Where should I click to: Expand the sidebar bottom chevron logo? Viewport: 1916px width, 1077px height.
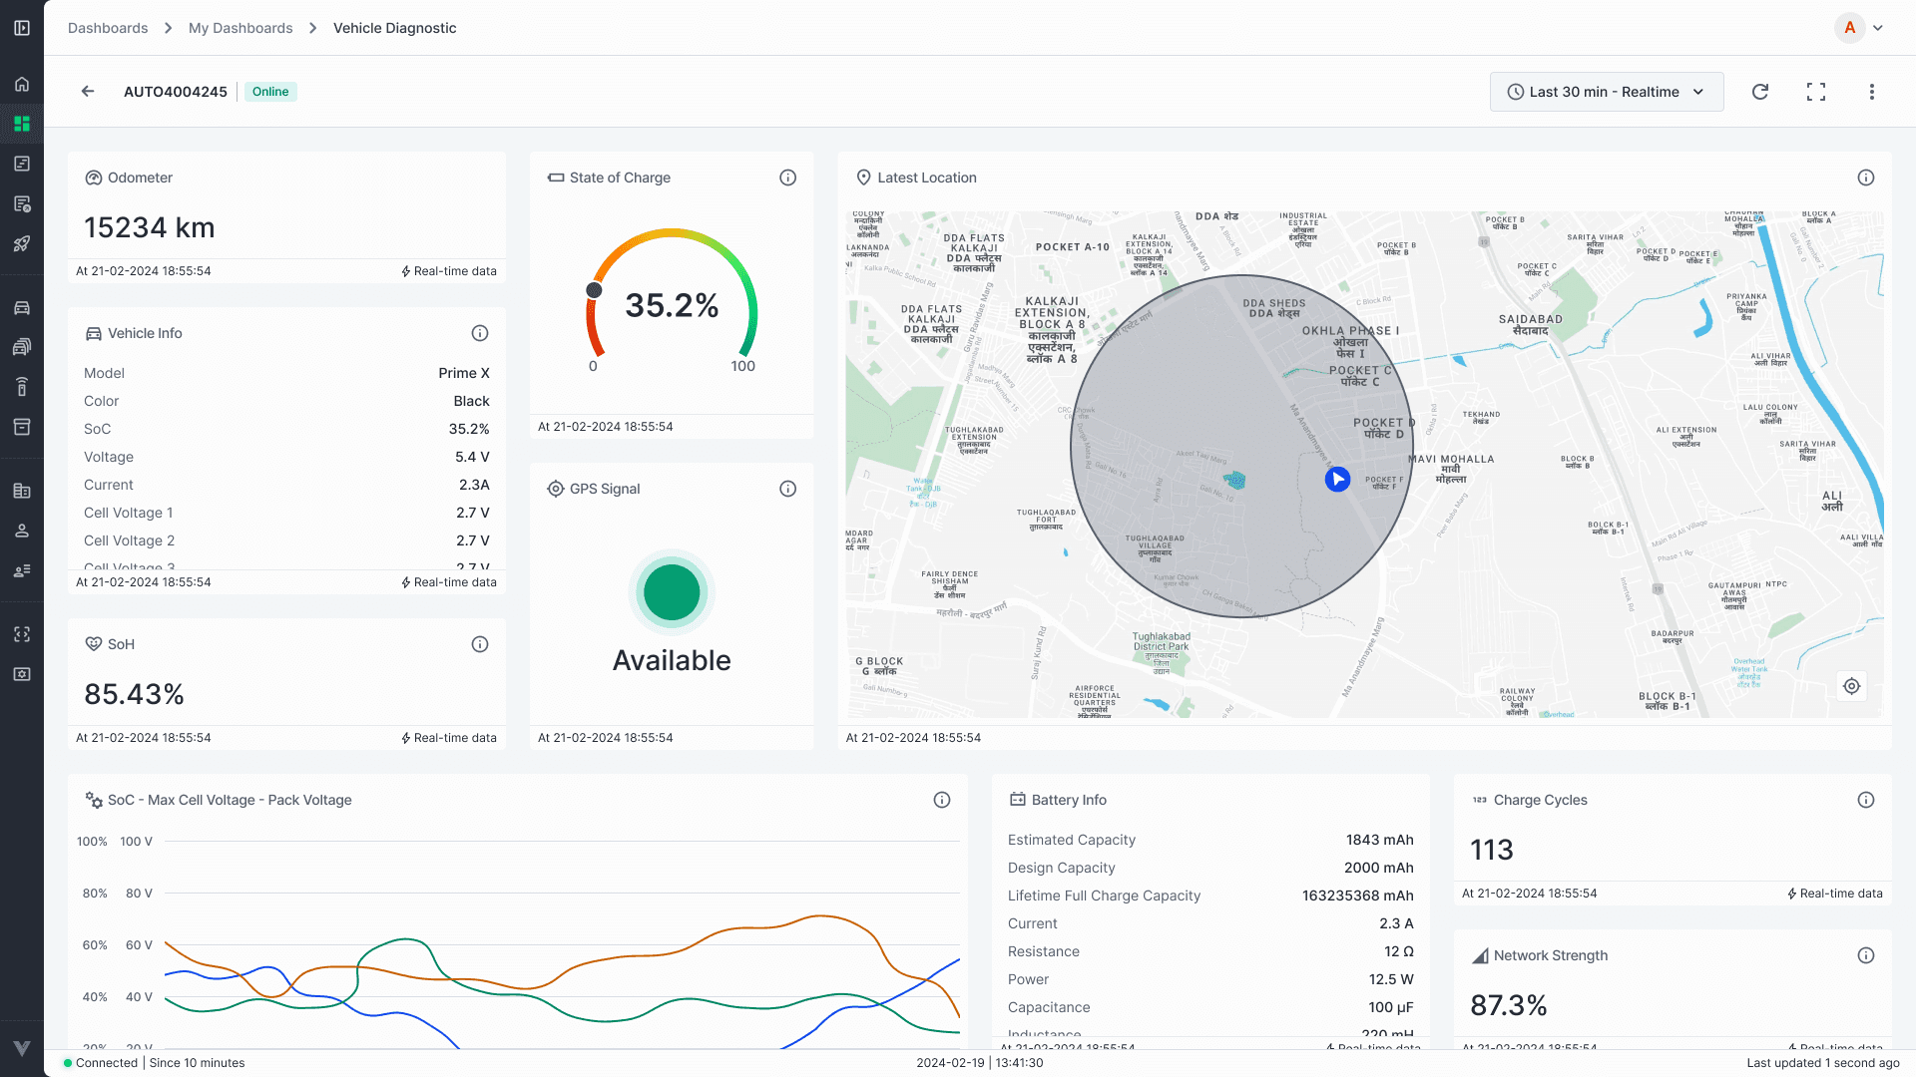tap(22, 1048)
